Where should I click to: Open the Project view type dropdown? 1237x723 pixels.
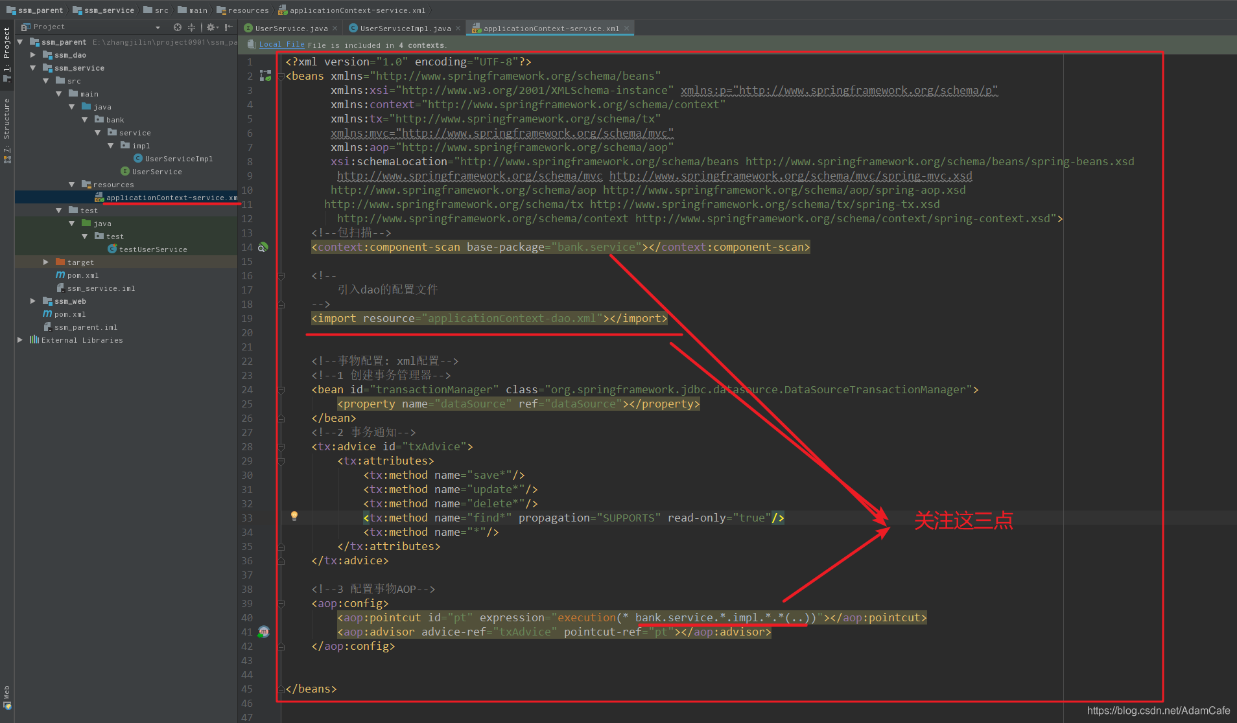[x=158, y=27]
